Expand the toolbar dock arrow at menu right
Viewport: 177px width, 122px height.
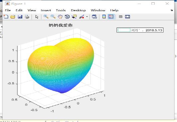click(172, 10)
